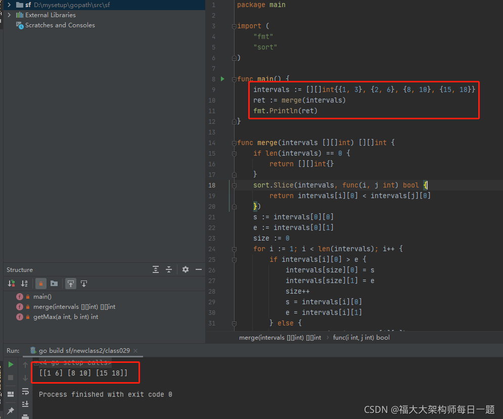Fold func merge at line 14

tap(234, 143)
